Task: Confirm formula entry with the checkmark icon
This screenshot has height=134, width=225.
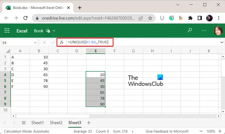Action: [x=53, y=42]
